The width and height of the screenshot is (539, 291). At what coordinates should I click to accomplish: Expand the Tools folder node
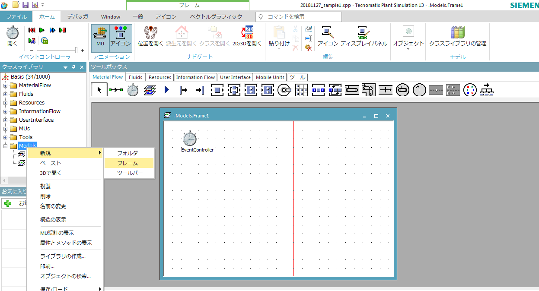[x=5, y=137]
